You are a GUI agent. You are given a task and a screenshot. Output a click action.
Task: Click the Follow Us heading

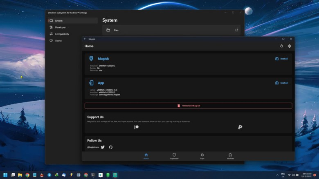pos(94,141)
